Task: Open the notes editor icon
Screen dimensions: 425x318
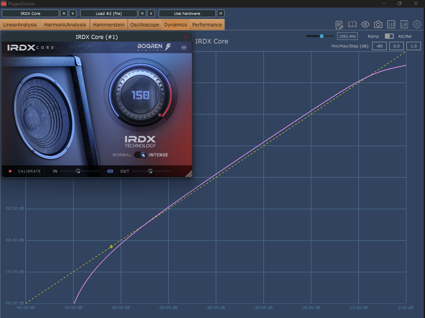Action: click(339, 25)
